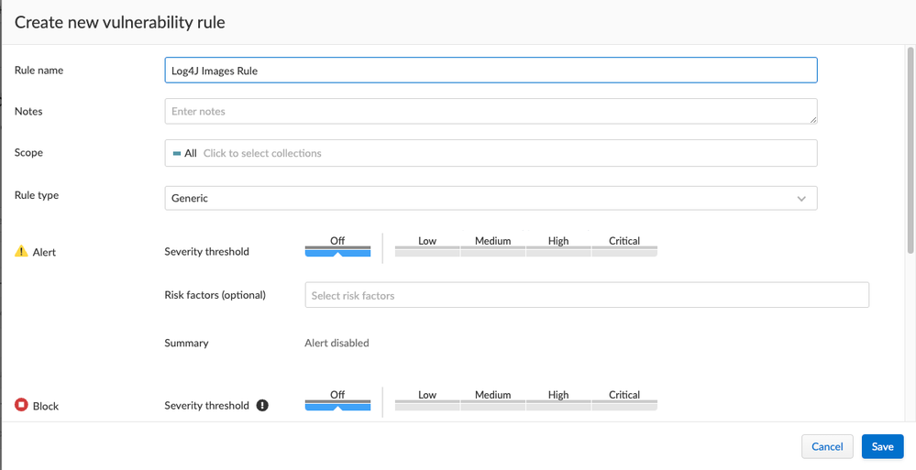Open the Select risk factors dropdown
Screen dimensions: 916x470
[x=587, y=295]
